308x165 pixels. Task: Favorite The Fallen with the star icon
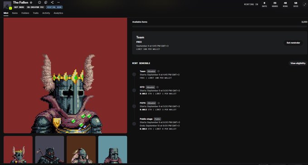pyautogui.click(x=31, y=3)
